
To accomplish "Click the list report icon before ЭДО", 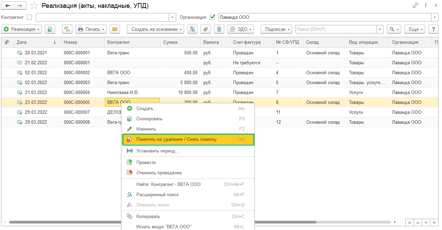I will pyautogui.click(x=219, y=29).
